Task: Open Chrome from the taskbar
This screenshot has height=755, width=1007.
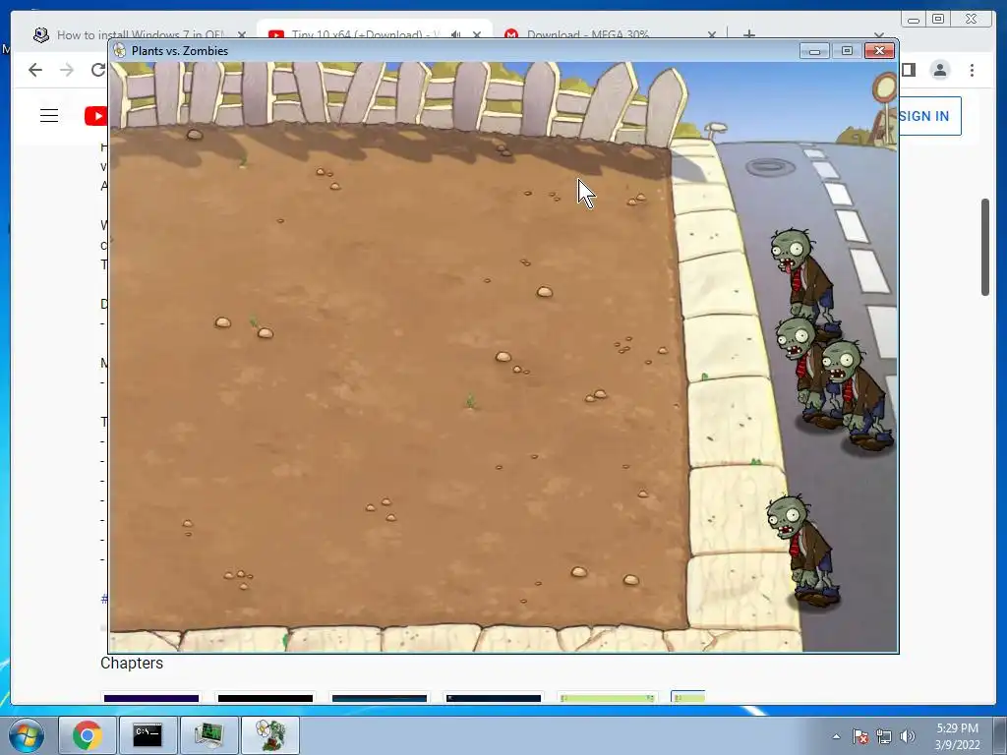Action: [88, 735]
